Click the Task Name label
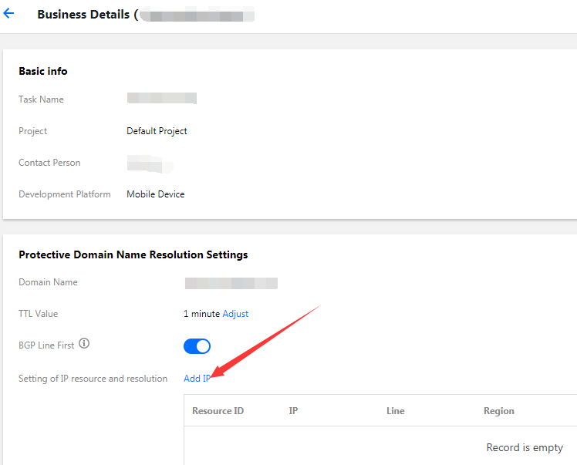The width and height of the screenshot is (577, 465). point(41,99)
